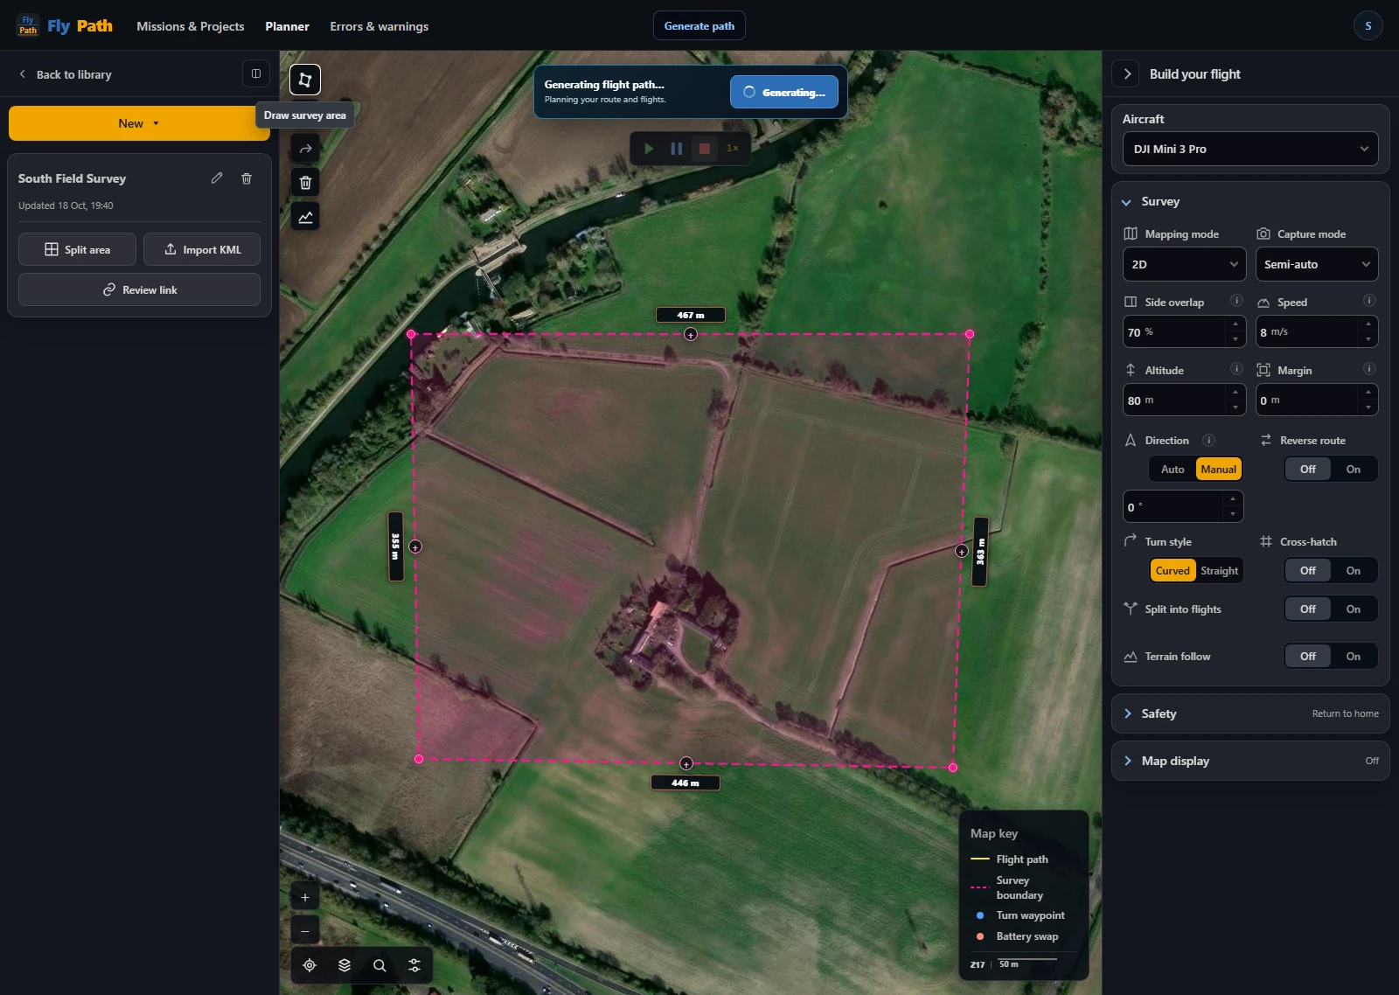Rename South Field Survey with pencil icon
The image size is (1399, 995).
click(x=217, y=178)
